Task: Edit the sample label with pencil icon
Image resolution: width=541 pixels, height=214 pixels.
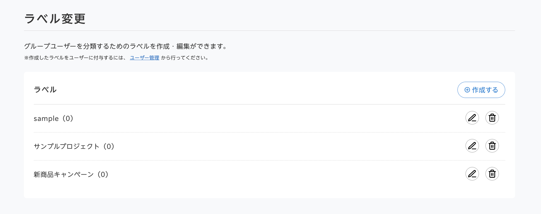Action: [472, 118]
